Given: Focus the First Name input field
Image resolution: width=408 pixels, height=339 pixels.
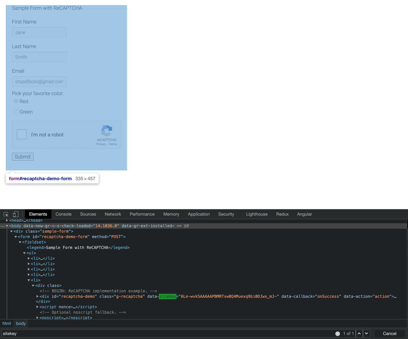Looking at the screenshot, I should point(39,32).
